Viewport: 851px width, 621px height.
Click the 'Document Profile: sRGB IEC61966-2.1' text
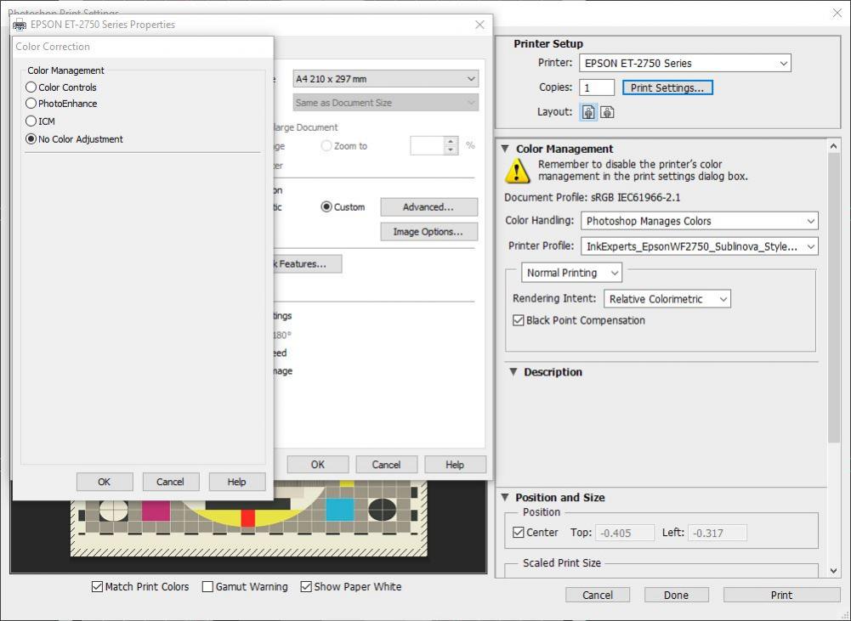(x=592, y=198)
